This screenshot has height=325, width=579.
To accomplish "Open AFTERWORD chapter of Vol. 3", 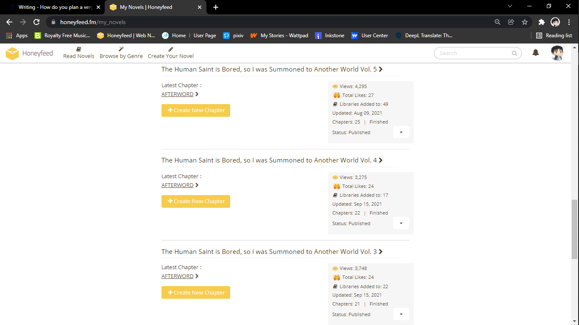I will pos(178,276).
